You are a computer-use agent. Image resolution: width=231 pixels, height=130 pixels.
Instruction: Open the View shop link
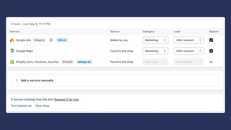point(42,106)
